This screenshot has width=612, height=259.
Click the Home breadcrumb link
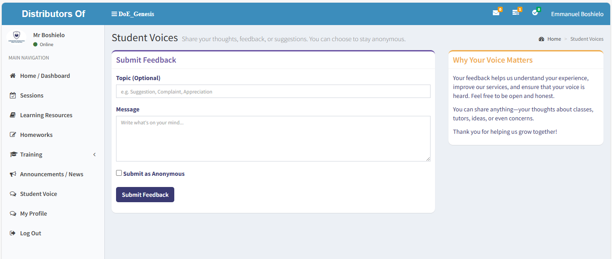pos(554,39)
